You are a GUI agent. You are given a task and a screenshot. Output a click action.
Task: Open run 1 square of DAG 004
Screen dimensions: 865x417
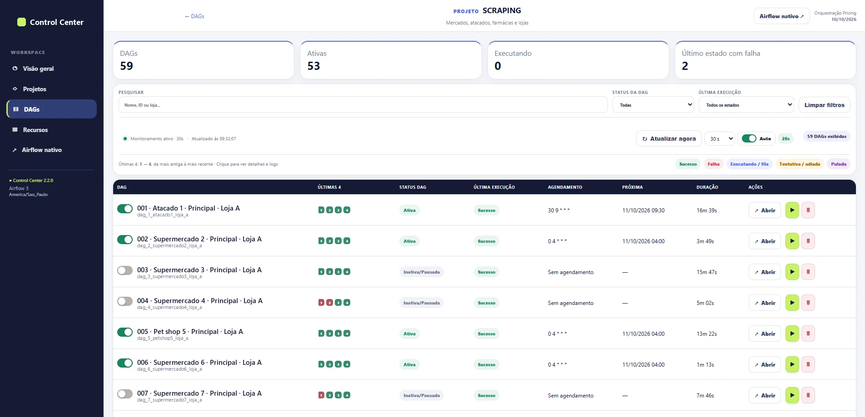(x=321, y=303)
